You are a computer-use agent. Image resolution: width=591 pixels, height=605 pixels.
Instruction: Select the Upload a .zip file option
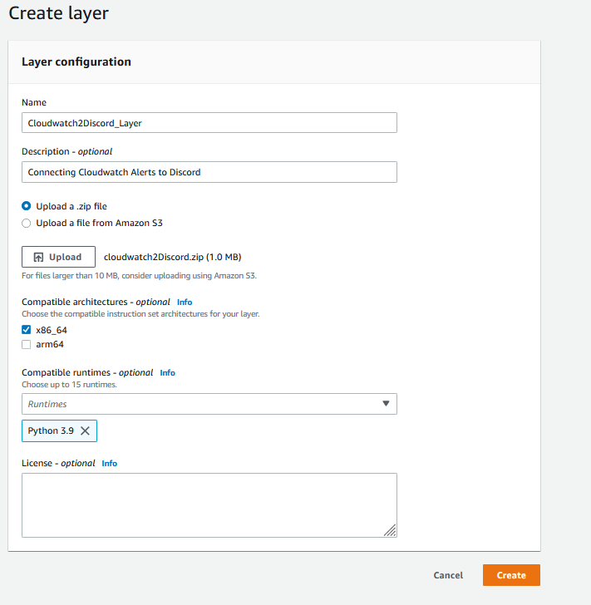pos(27,206)
